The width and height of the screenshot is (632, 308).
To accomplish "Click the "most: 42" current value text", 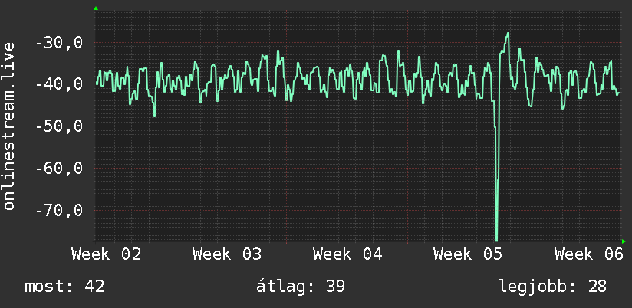I will pos(64,287).
